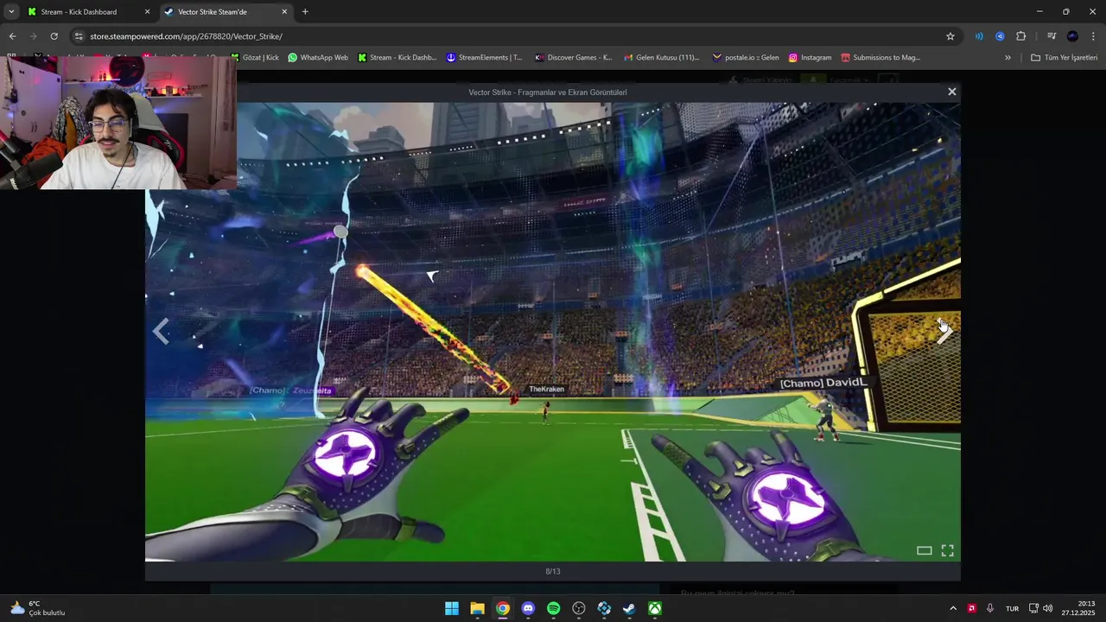Screen dimensions: 1106x622
Task: Open network settings from the tray
Action: click(x=1033, y=608)
